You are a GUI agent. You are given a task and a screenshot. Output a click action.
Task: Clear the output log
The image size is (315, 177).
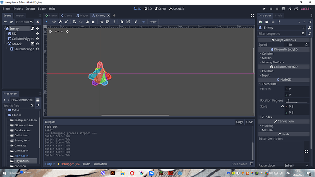pyautogui.click(x=249, y=122)
